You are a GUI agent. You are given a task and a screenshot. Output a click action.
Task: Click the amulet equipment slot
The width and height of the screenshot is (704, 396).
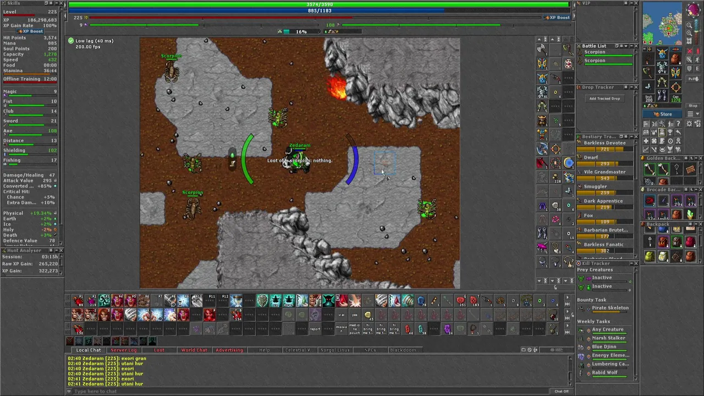pos(648,59)
